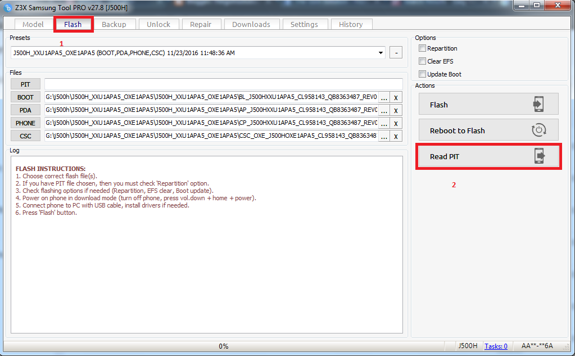
Task: Click log line about USB cable drivers
Action: (x=102, y=205)
